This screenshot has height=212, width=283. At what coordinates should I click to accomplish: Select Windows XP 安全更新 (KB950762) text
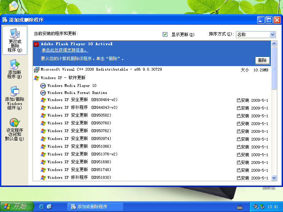pyautogui.click(x=79, y=131)
